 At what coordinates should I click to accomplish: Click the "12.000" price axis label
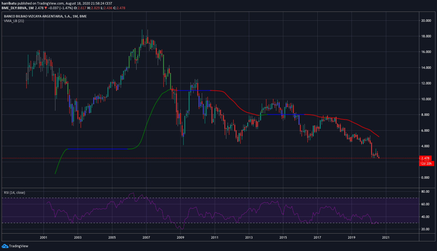426,83
